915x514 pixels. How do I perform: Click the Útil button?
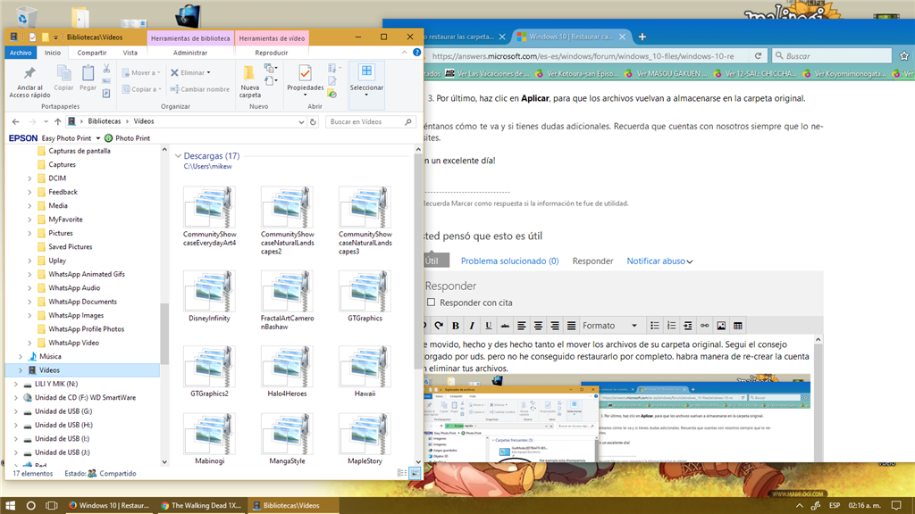pyautogui.click(x=435, y=261)
